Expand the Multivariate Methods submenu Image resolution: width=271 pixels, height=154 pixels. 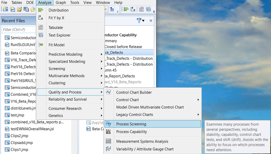tap(102, 76)
